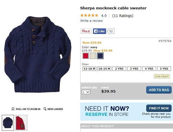This screenshot has width=173, height=132.
Task: Choose the red color swatch
Action: coord(86,56)
